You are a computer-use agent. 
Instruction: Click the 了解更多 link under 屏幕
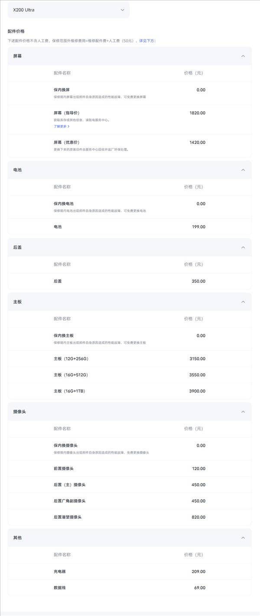(x=62, y=126)
